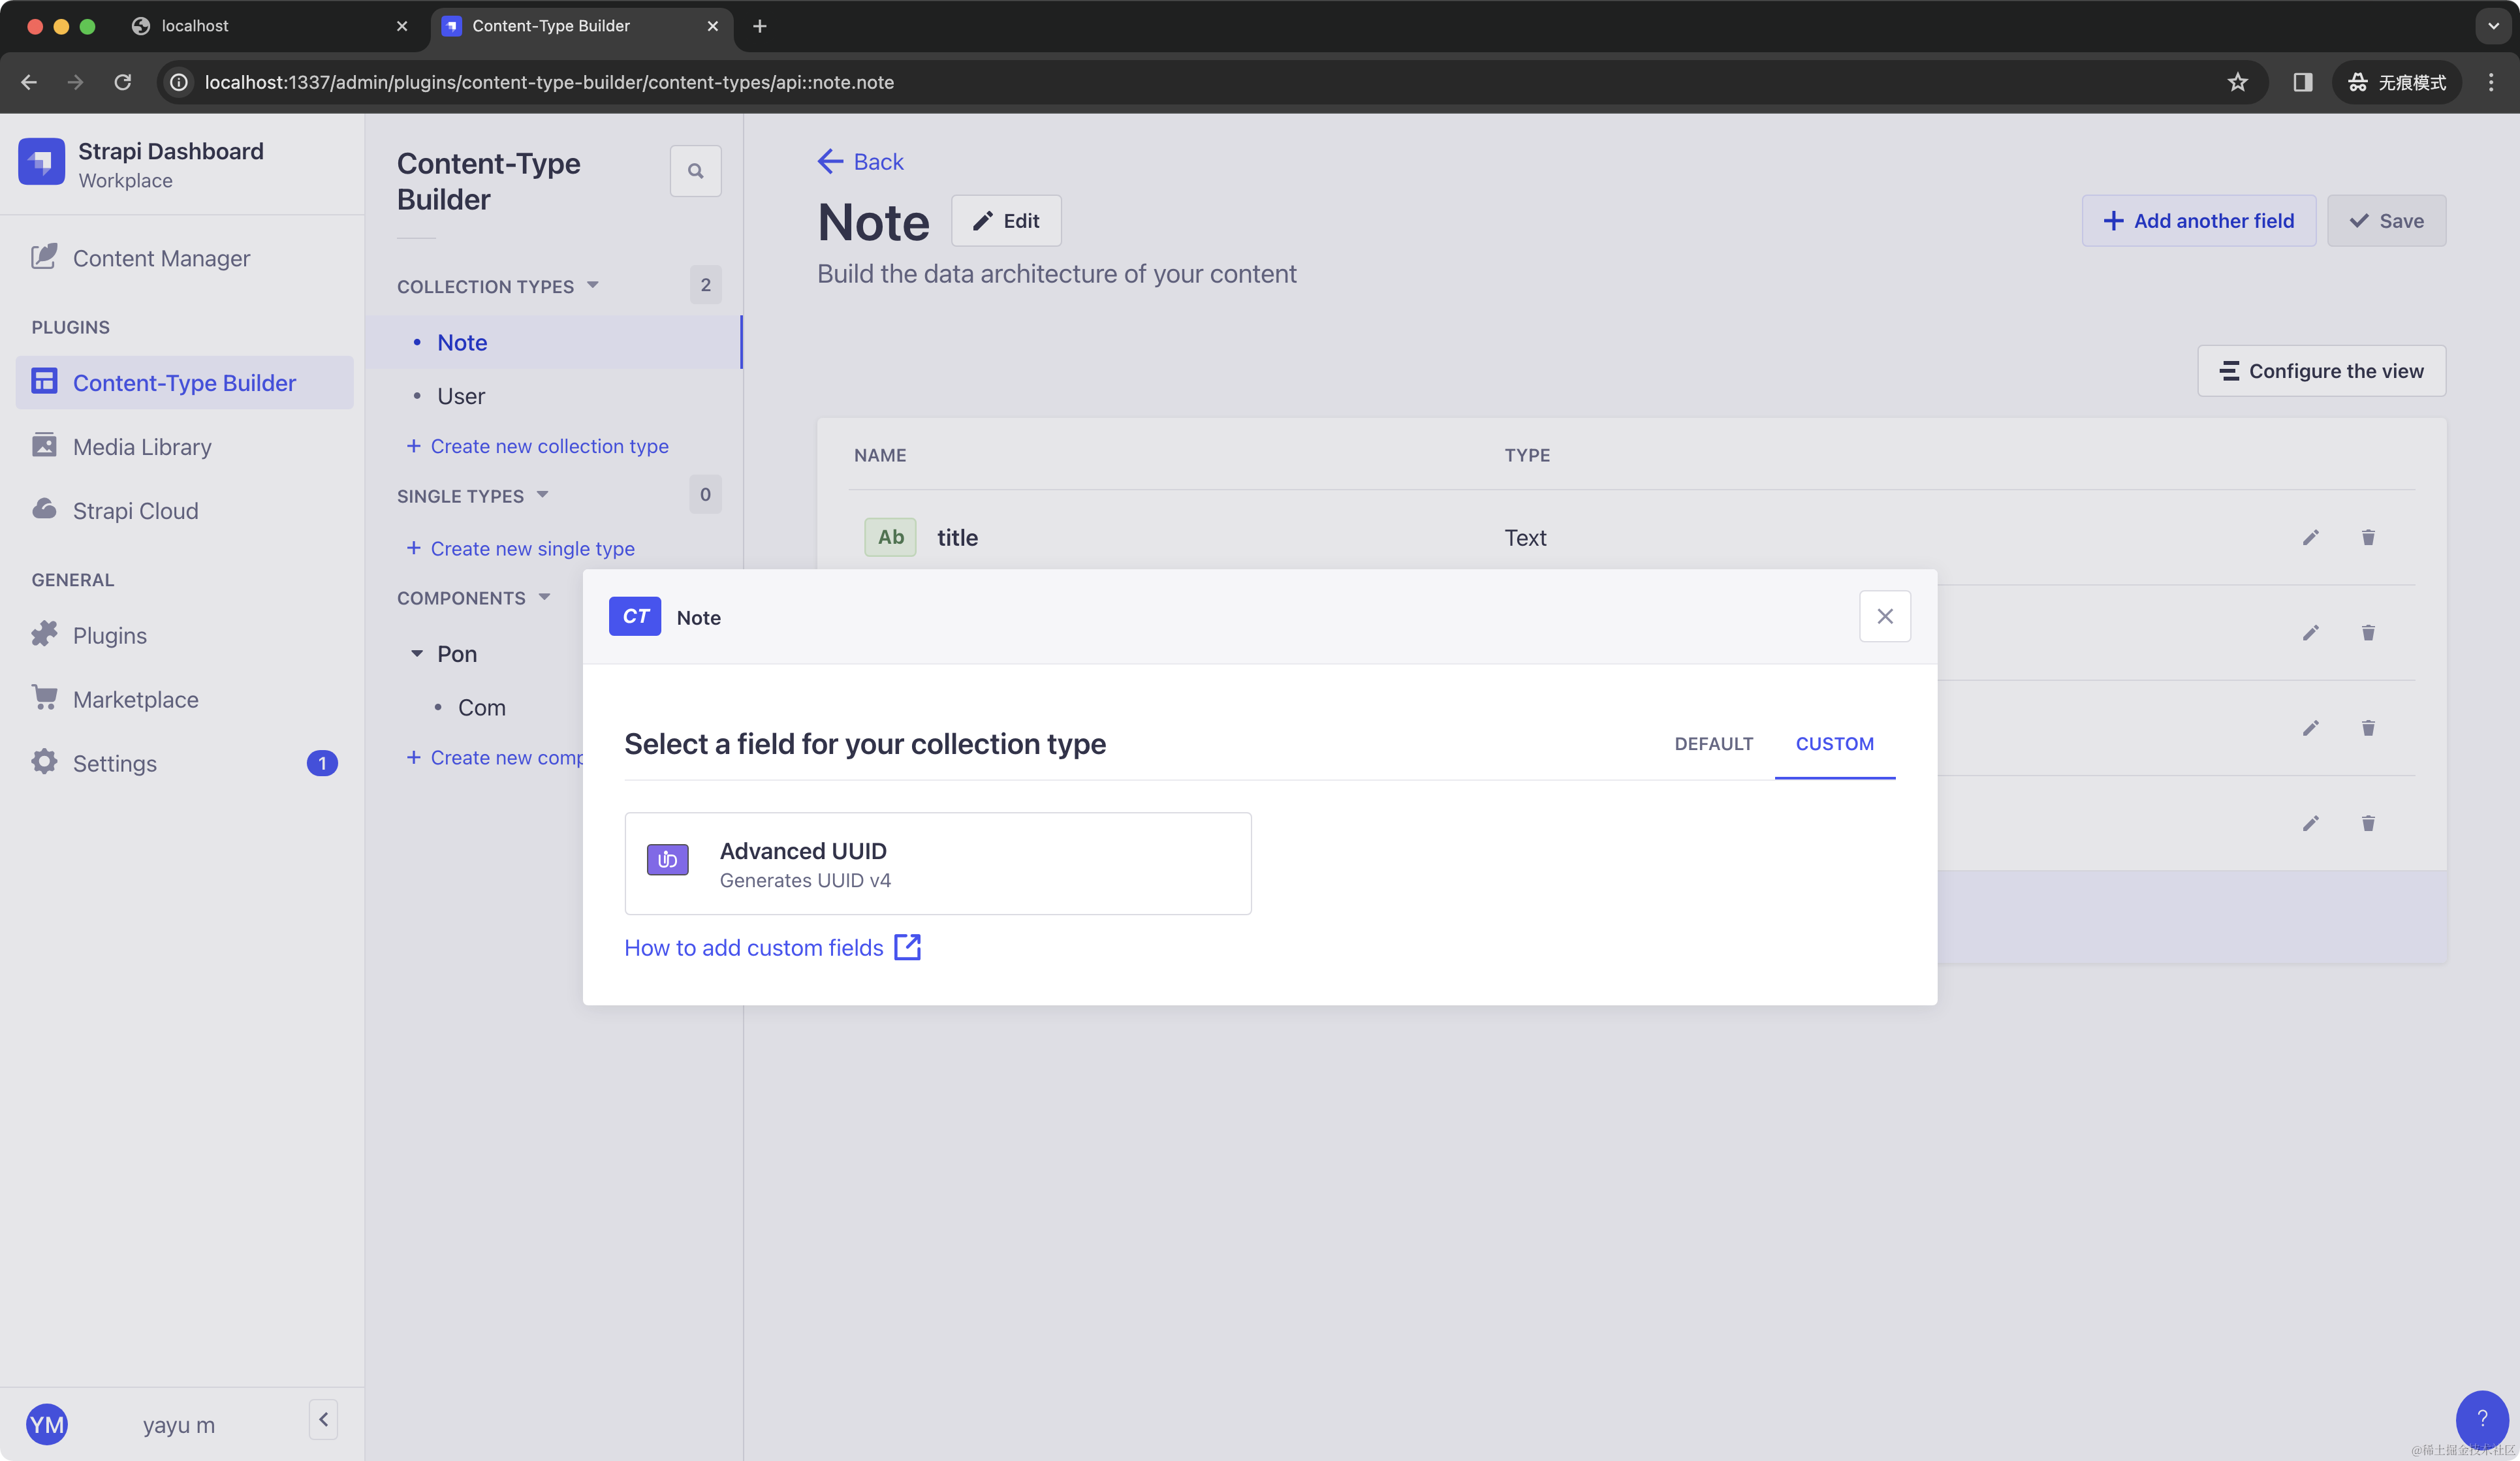The image size is (2520, 1461).
Task: Select the Custom fields tab
Action: (1834, 744)
